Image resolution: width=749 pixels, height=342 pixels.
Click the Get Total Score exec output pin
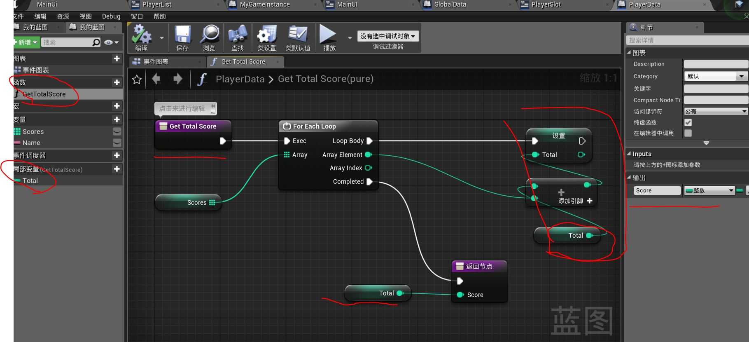[223, 141]
